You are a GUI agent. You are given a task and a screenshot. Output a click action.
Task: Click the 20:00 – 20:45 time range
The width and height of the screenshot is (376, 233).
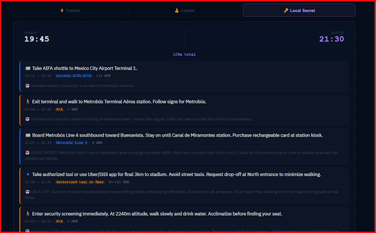click(x=38, y=76)
